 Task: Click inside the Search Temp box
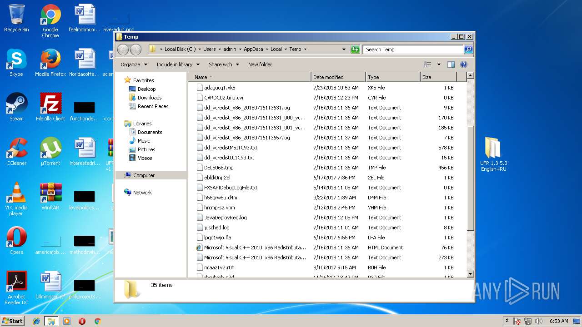[x=413, y=50]
